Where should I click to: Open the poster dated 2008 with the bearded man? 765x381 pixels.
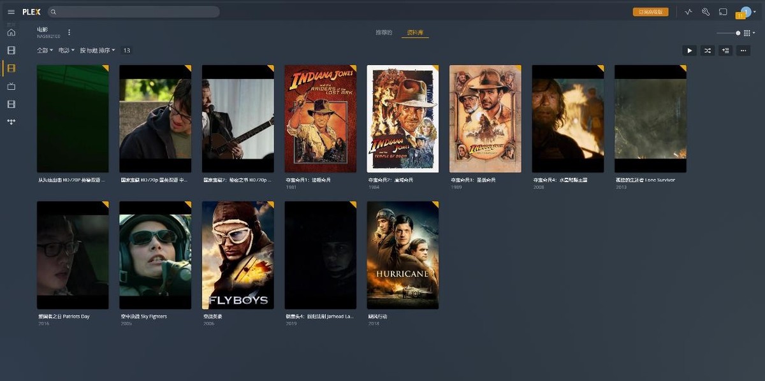pyautogui.click(x=567, y=119)
